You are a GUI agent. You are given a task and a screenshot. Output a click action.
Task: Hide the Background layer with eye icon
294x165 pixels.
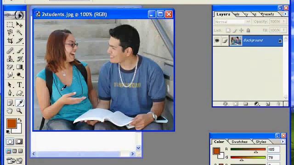[217, 40]
